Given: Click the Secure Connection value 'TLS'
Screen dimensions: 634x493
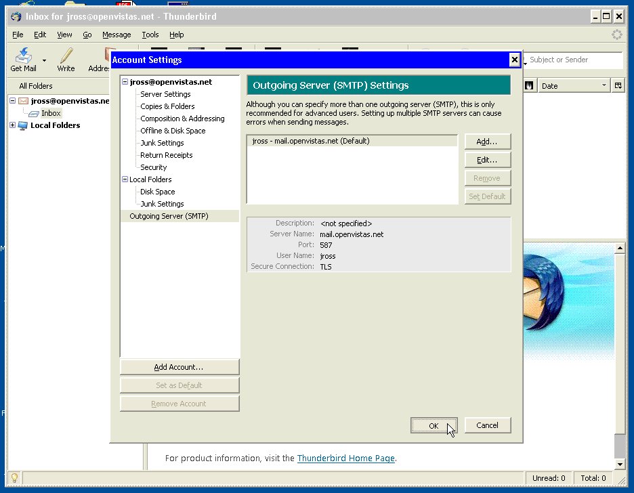Looking at the screenshot, I should tap(326, 267).
